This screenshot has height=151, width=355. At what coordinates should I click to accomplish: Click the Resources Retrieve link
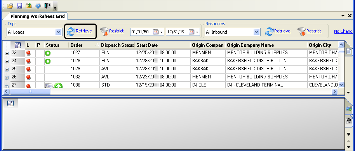click(282, 31)
